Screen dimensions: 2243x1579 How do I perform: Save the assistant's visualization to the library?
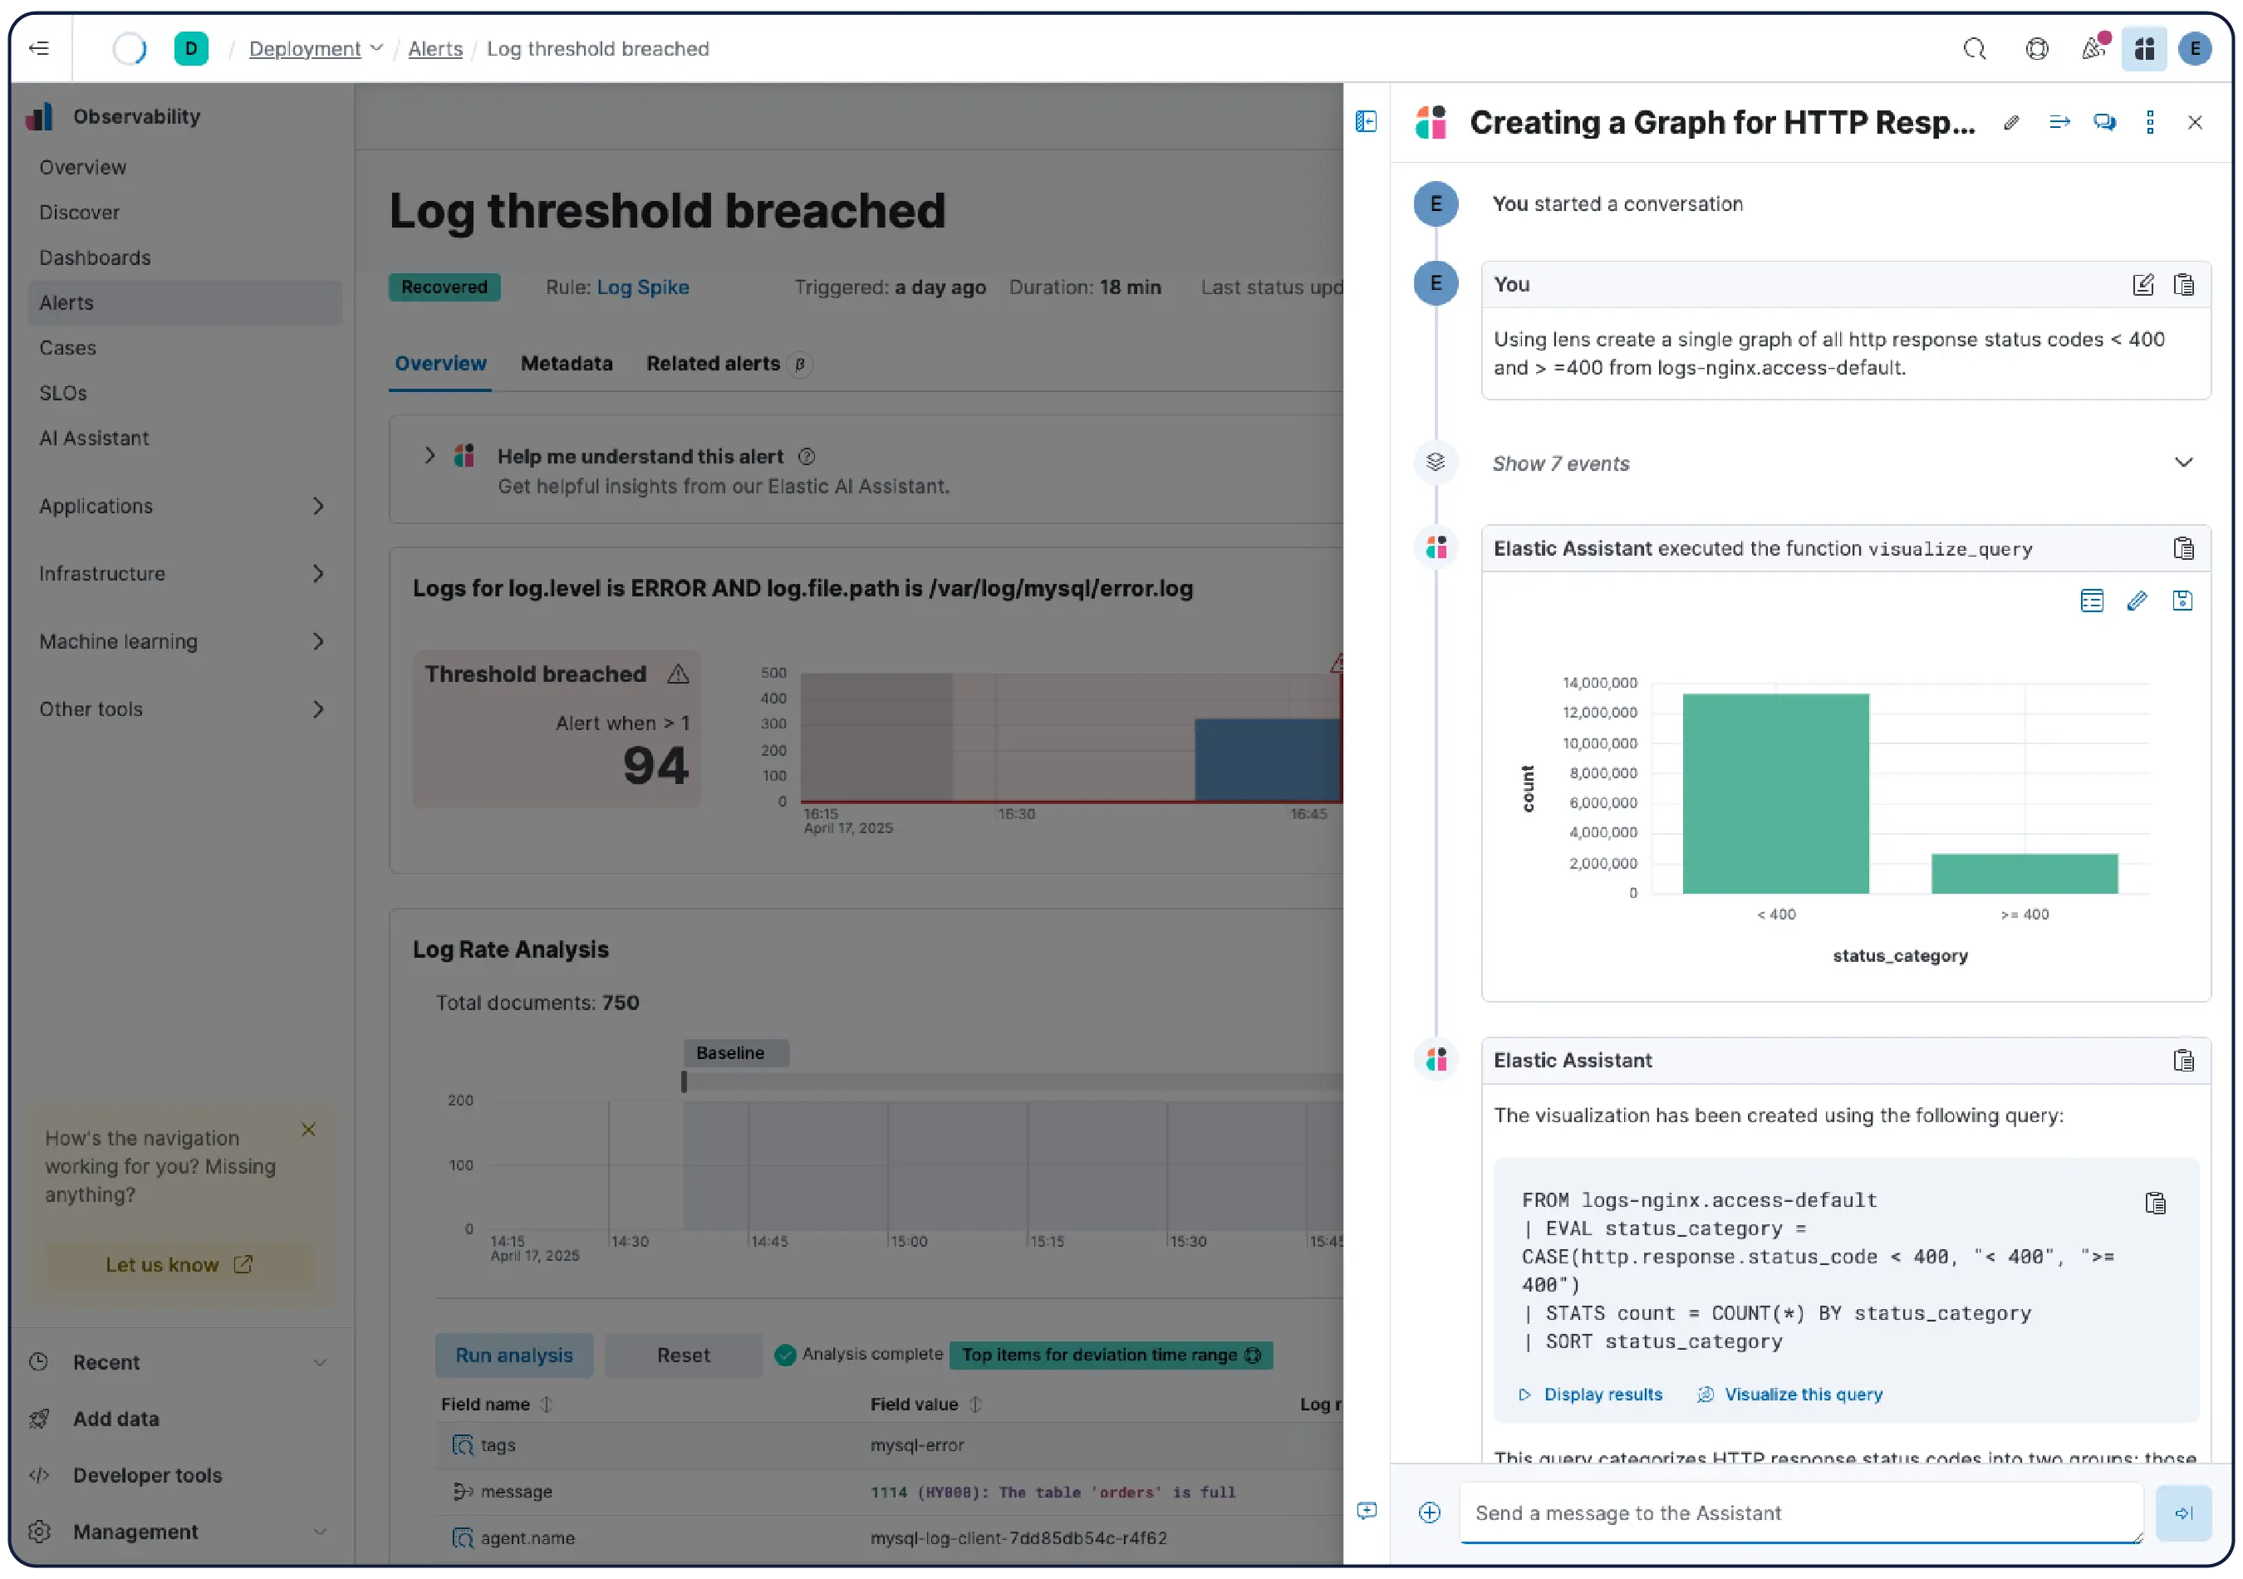(2183, 601)
